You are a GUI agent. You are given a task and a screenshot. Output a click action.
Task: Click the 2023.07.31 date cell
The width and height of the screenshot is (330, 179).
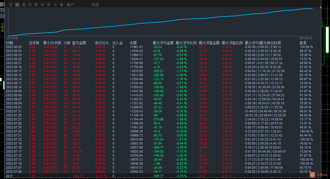(x=14, y=111)
